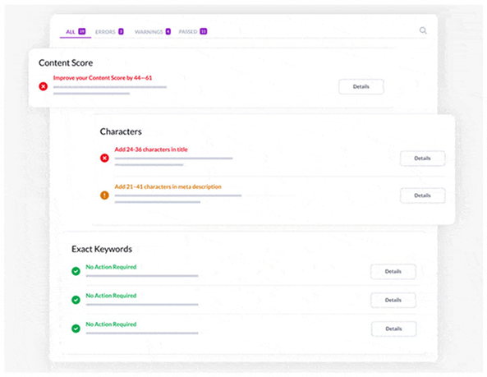Viewport: 487px width, 377px height.
Task: Open Details for title characters error
Action: 422,159
